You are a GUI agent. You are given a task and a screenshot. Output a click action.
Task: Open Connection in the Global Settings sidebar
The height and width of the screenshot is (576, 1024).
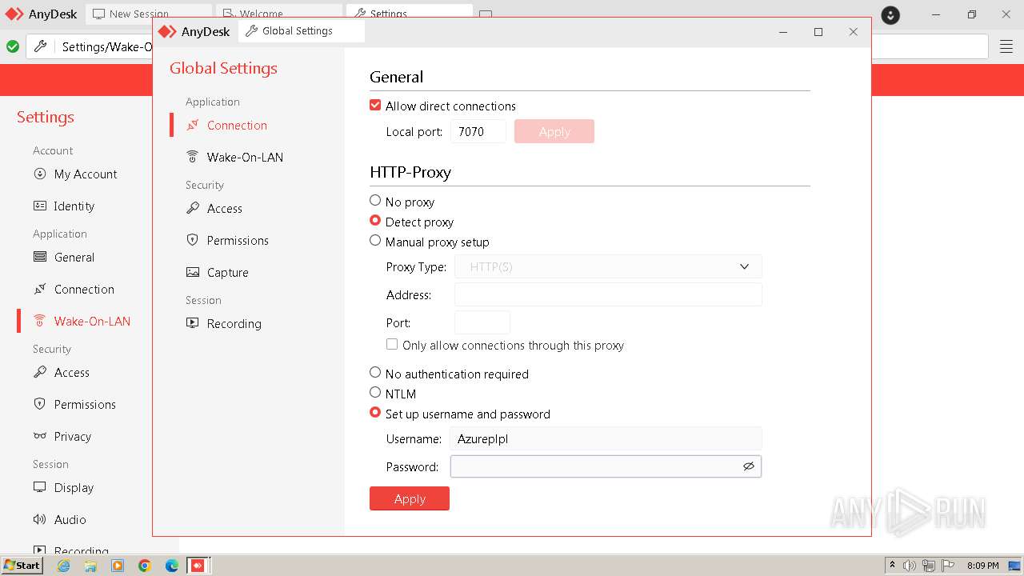pos(237,126)
